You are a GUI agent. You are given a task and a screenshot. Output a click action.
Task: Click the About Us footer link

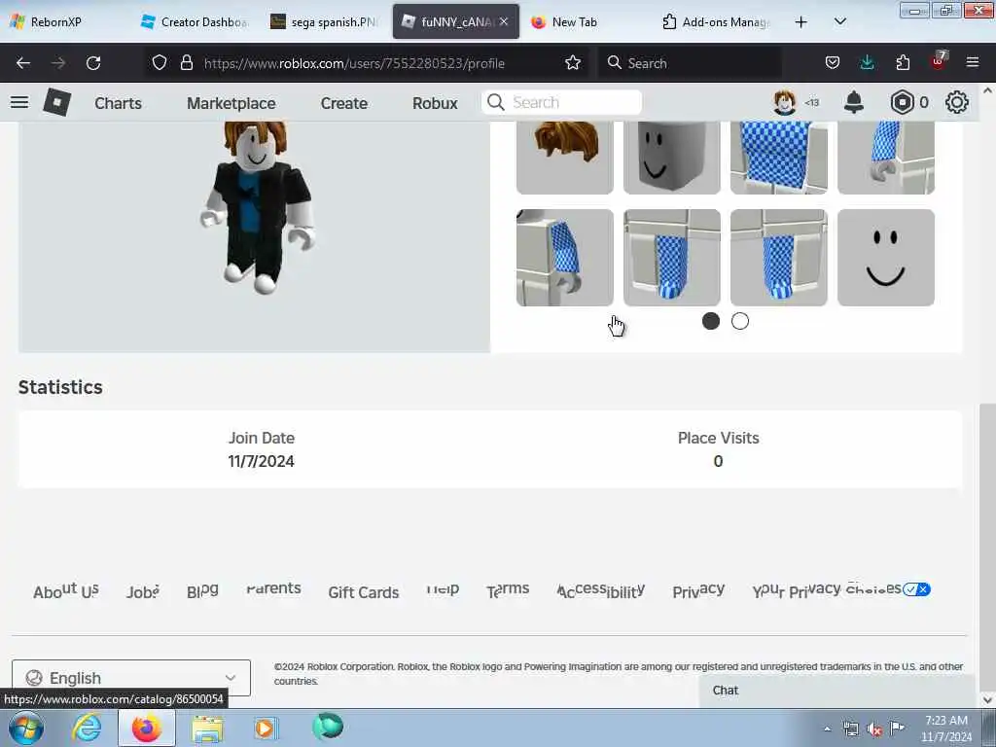coord(66,590)
